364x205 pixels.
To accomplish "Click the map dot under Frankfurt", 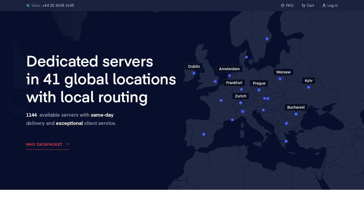I will (241, 89).
